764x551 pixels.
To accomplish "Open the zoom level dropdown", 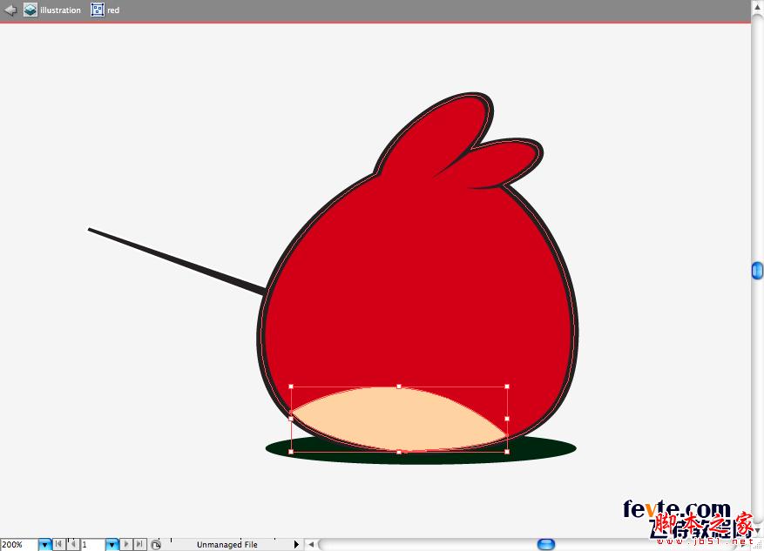I will 44,545.
